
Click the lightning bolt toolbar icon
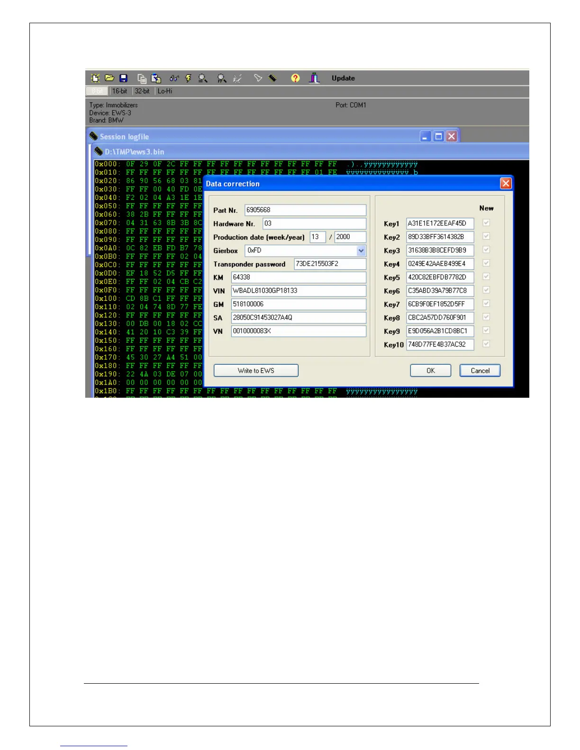pos(188,79)
